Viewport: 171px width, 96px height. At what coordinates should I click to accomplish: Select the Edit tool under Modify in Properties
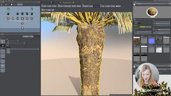(3, 62)
